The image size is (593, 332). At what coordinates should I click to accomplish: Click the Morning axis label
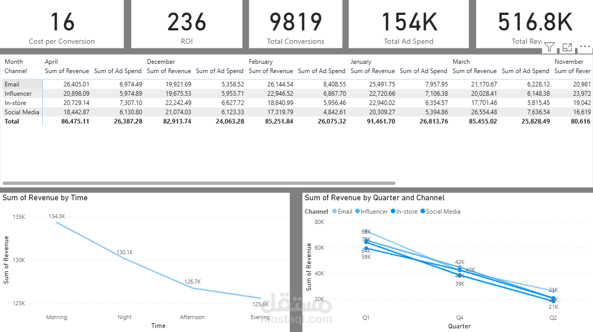[56, 317]
